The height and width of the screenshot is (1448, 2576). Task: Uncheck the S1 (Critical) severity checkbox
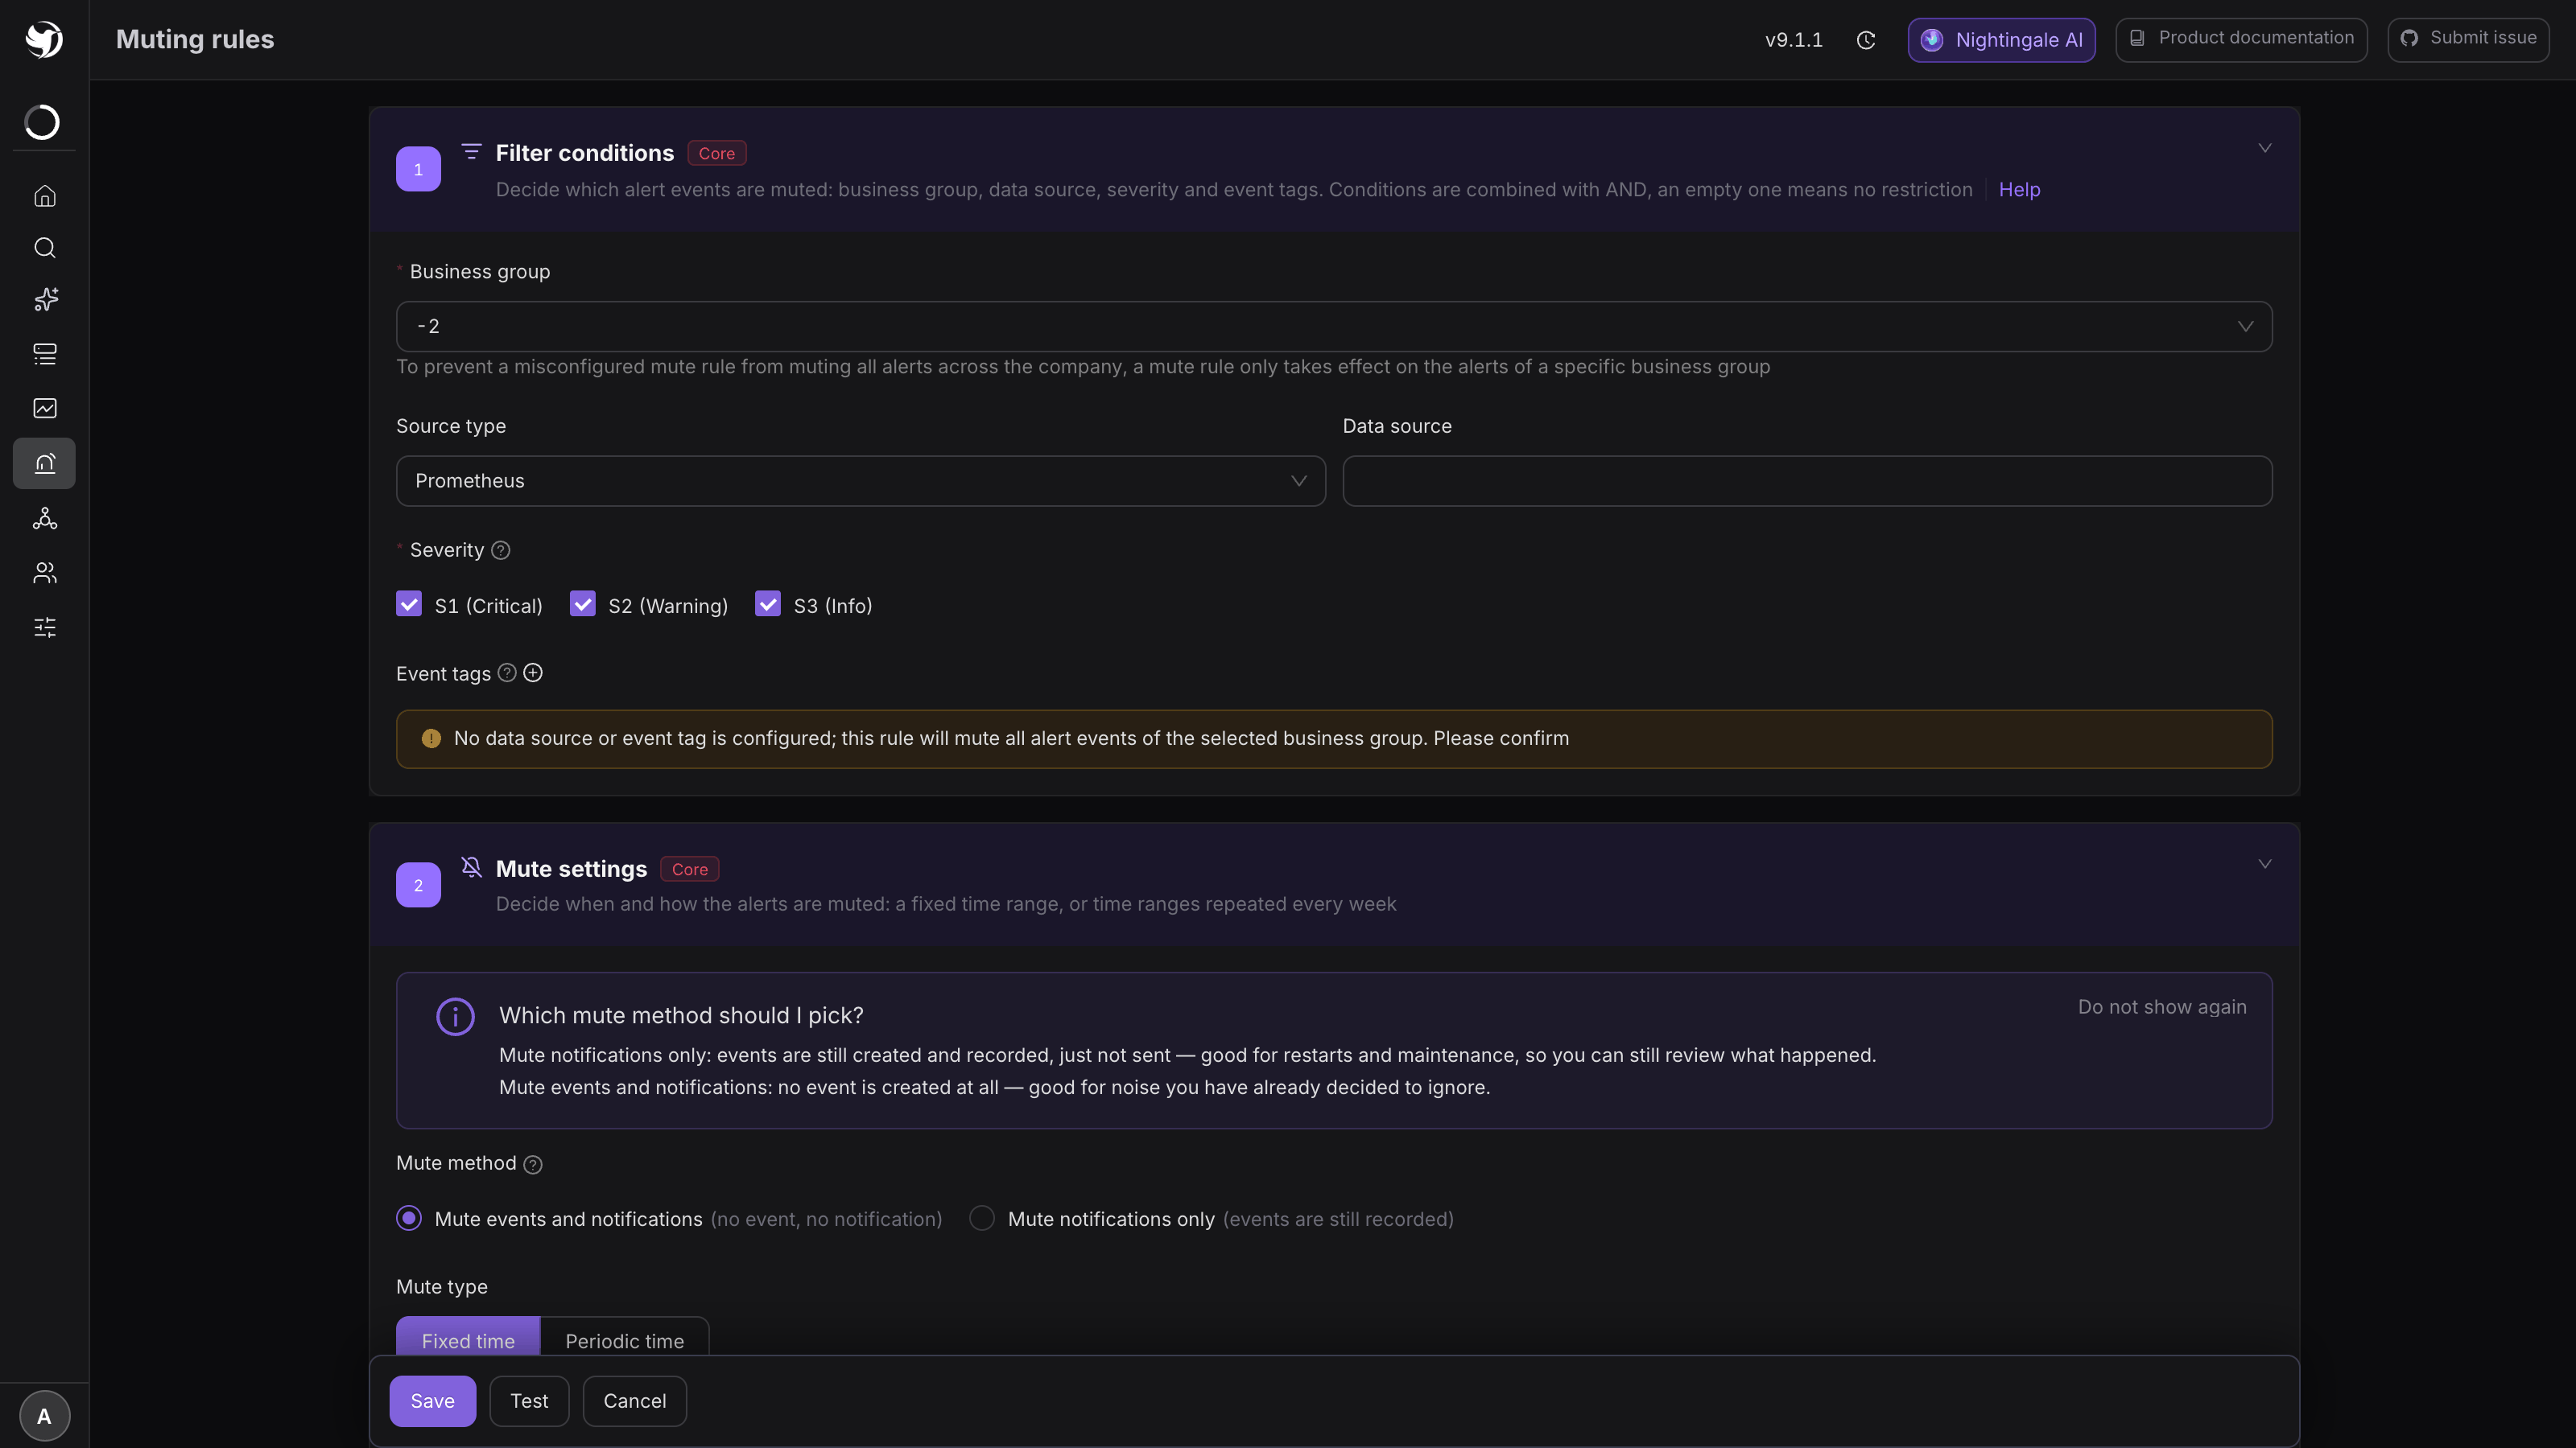point(409,603)
